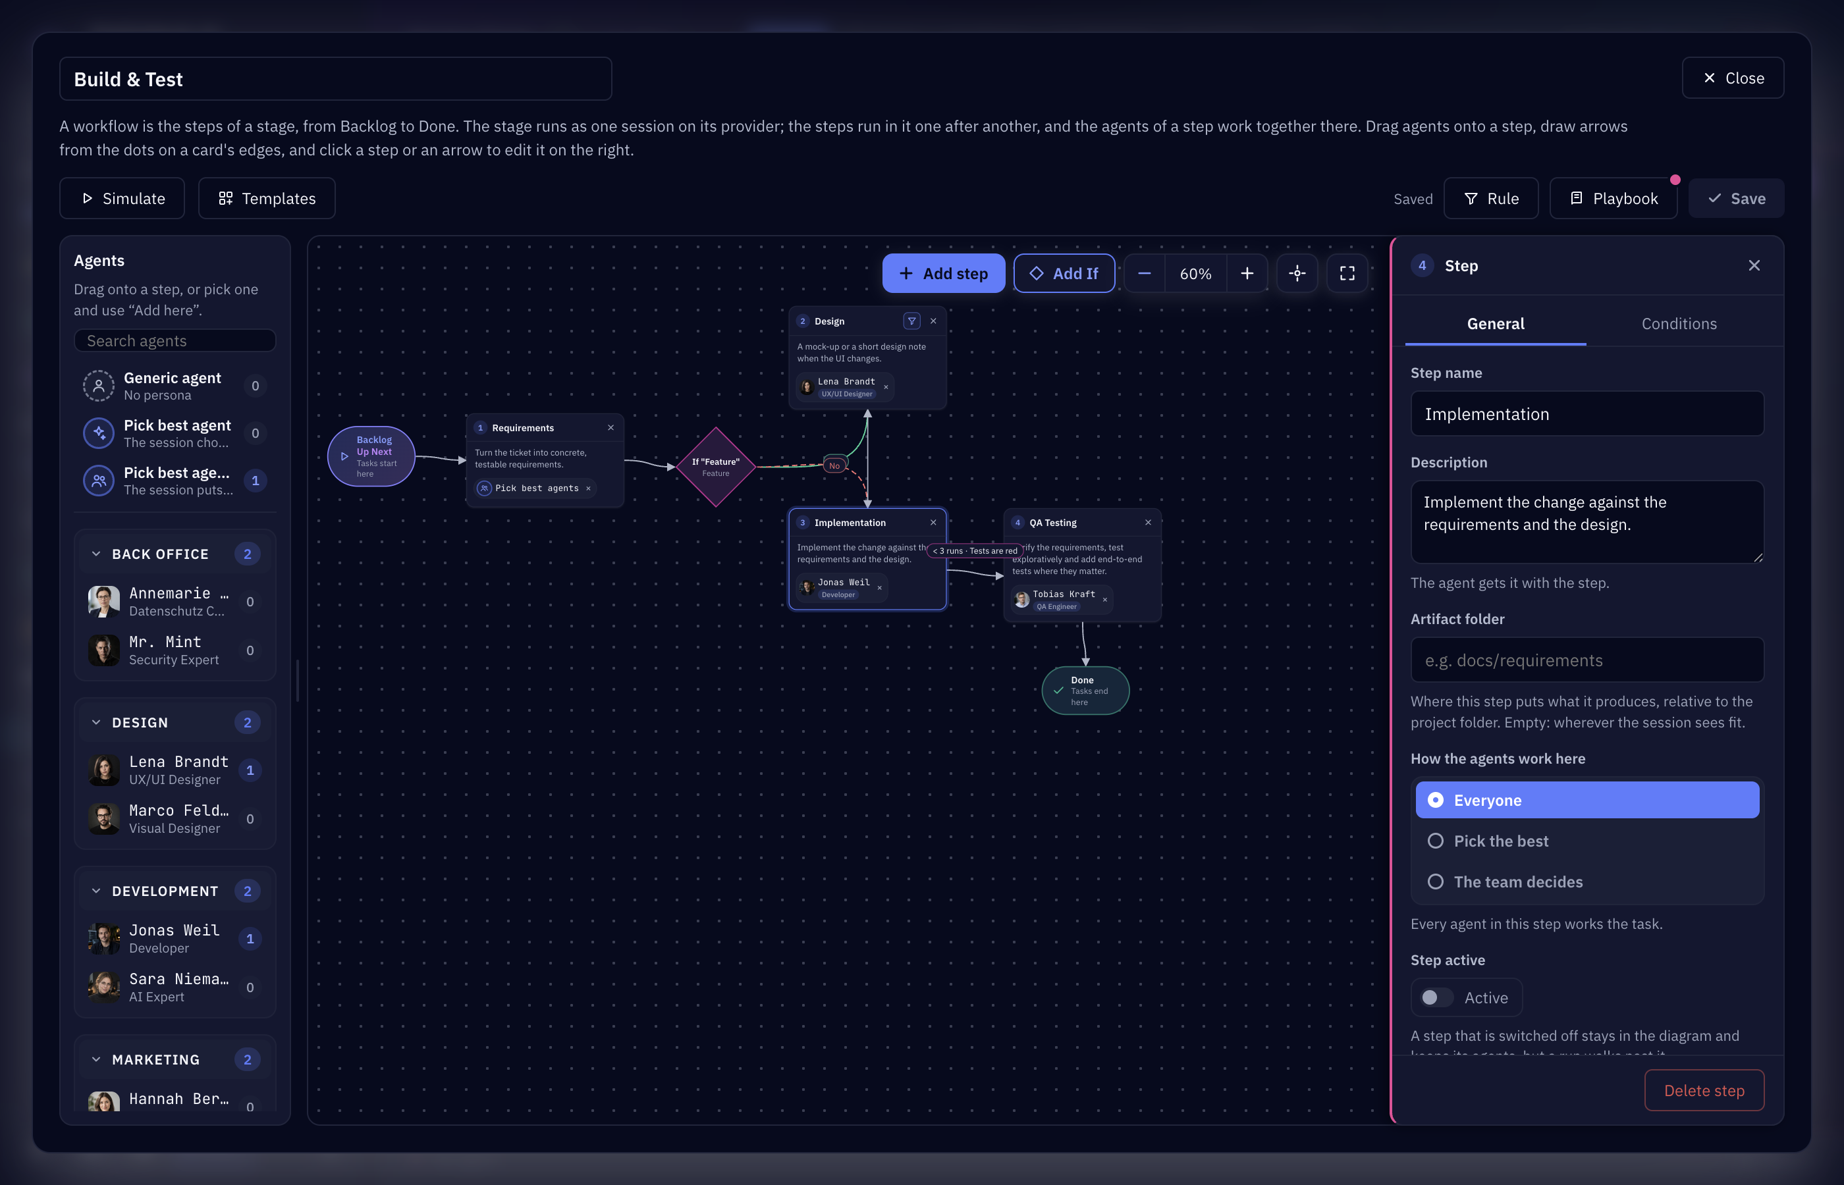Click the Add If button
This screenshot has height=1185, width=1844.
click(x=1064, y=273)
